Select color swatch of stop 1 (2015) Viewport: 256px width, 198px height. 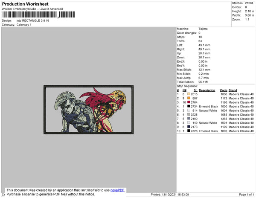click(x=189, y=94)
